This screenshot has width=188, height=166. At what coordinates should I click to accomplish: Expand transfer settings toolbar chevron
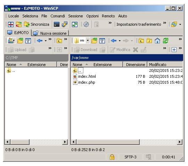tap(165, 23)
